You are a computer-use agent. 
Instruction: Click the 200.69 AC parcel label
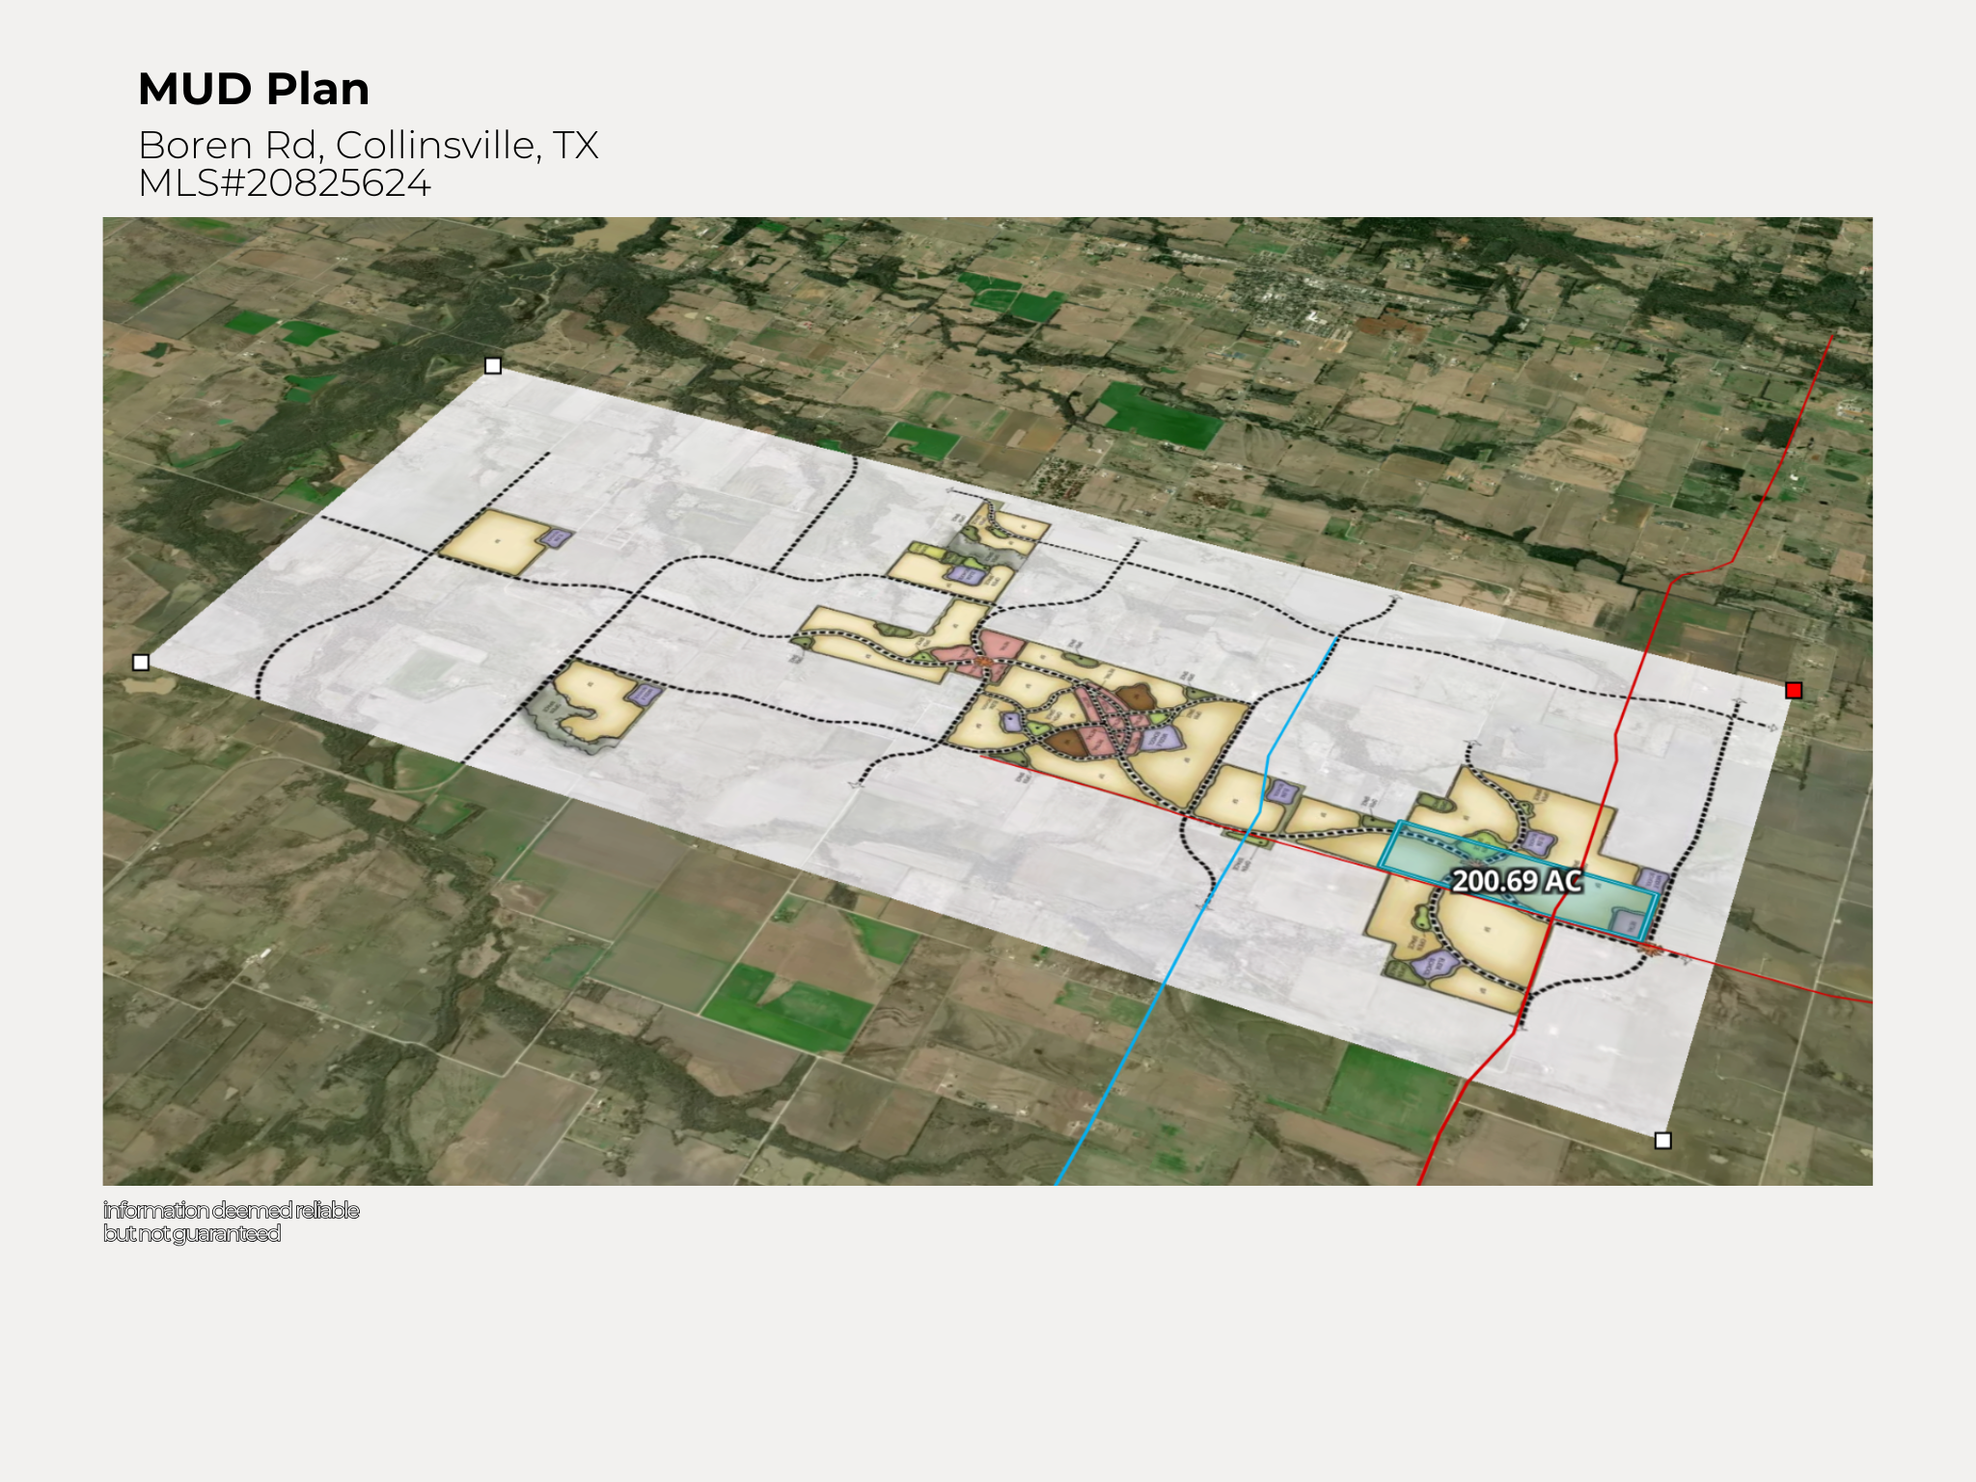point(1517,881)
